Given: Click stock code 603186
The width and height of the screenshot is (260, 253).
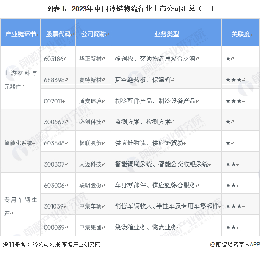Looking at the screenshot, I should tap(53, 59).
